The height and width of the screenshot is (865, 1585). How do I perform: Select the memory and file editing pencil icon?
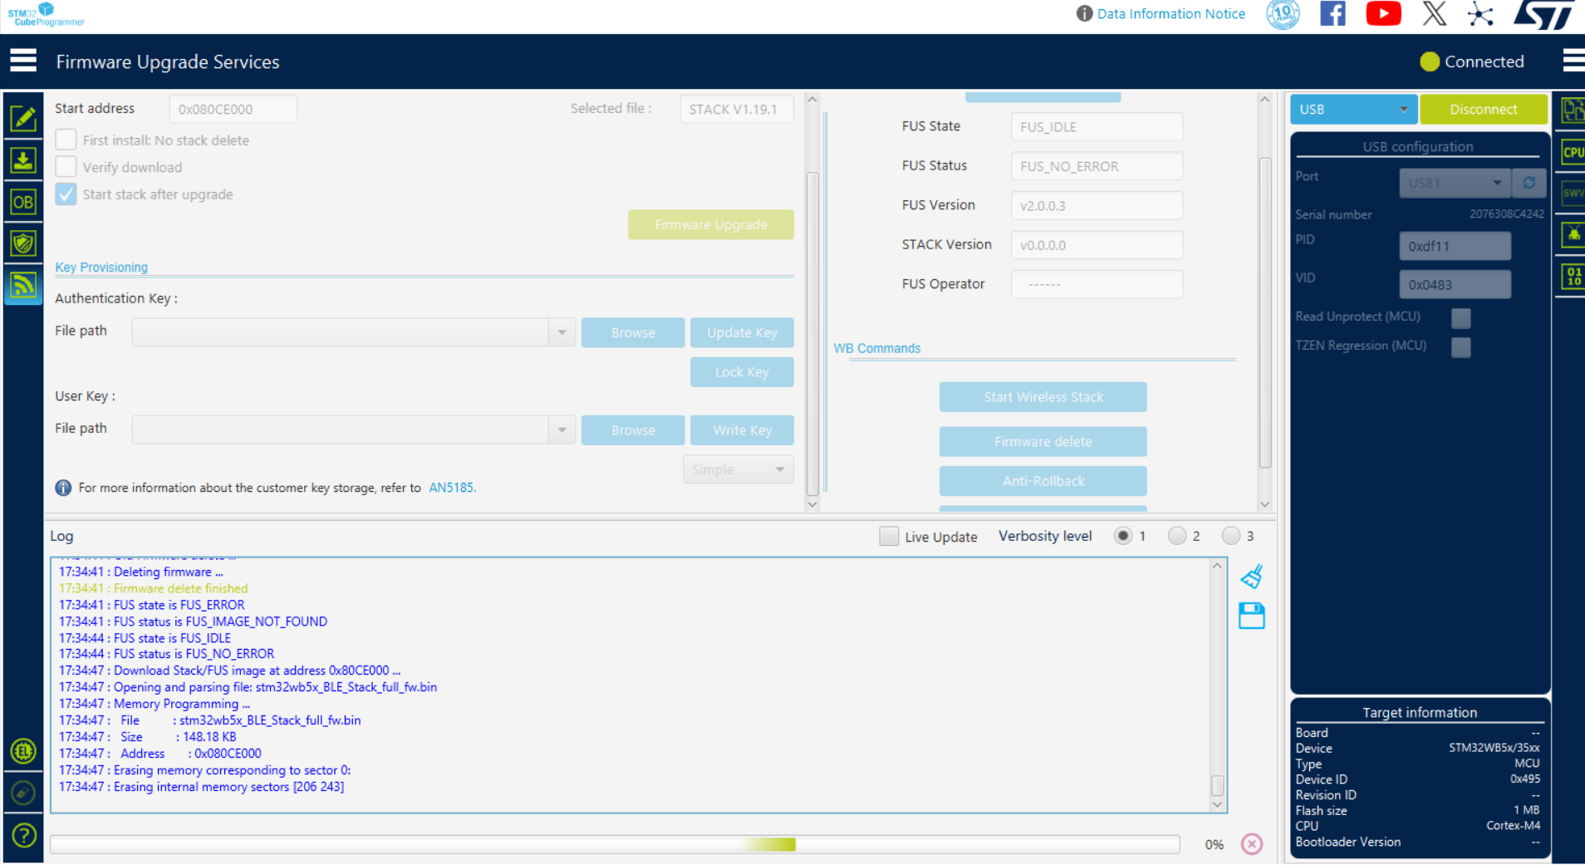coord(23,118)
